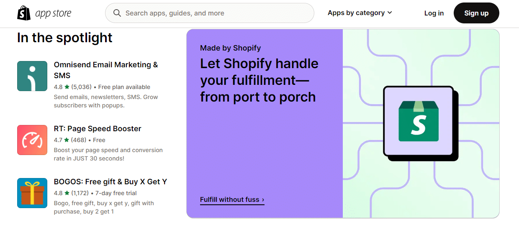The height and width of the screenshot is (229, 519).
Task: Click the magnifying glass search icon
Action: coord(117,13)
